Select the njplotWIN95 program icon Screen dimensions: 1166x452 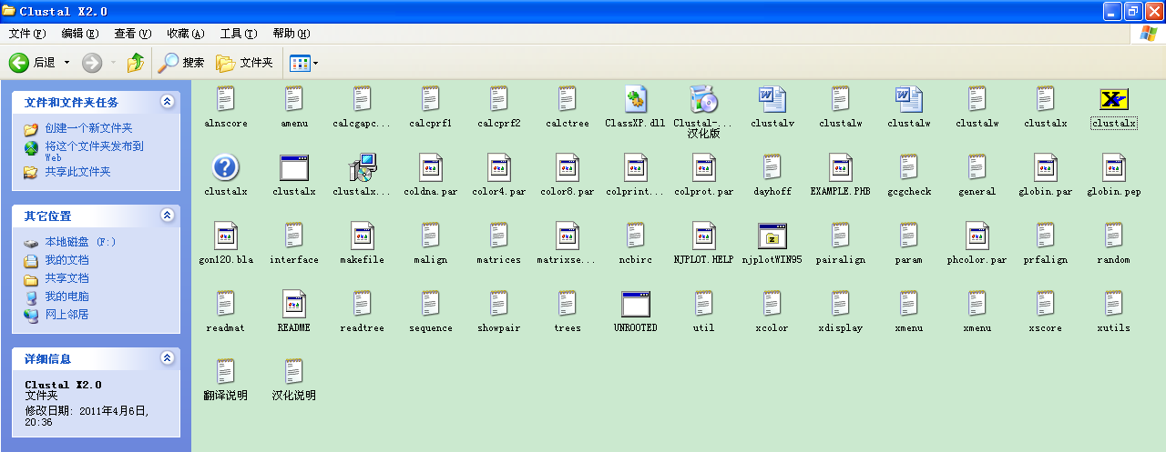tap(772, 236)
